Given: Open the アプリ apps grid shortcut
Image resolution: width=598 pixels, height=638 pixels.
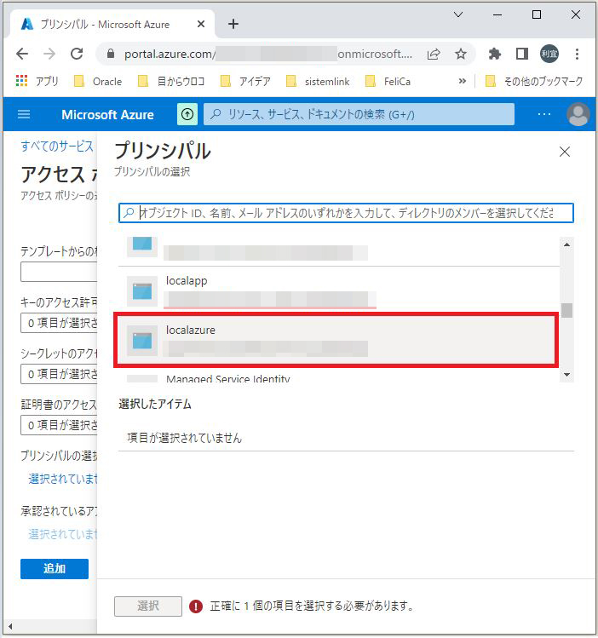Looking at the screenshot, I should coord(37,82).
